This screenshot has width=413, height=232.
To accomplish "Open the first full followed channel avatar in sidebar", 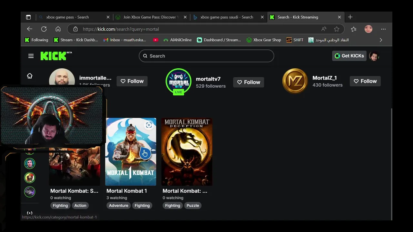I will pyautogui.click(x=30, y=163).
